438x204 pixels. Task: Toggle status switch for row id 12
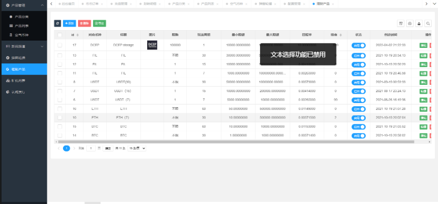click(358, 65)
